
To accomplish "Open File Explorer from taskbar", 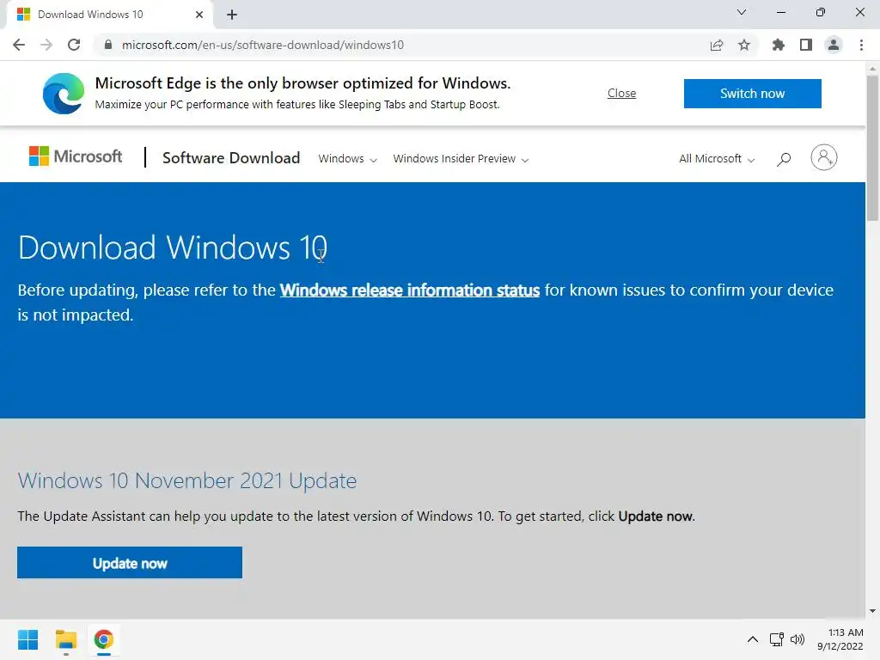I will (x=65, y=639).
